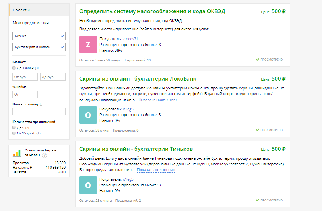Open buyer profile zmeev71
The width and height of the screenshot is (322, 211).
pos(130,39)
